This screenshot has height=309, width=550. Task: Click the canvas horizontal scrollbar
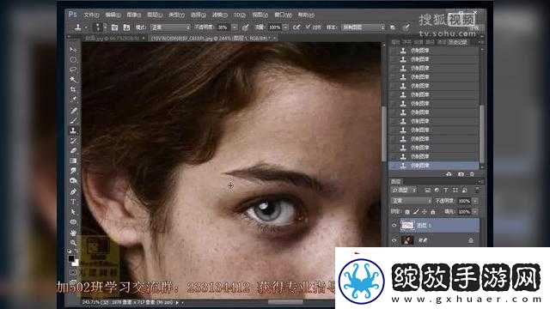coord(286,302)
